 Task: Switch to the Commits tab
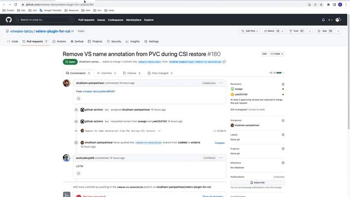[x=107, y=73]
